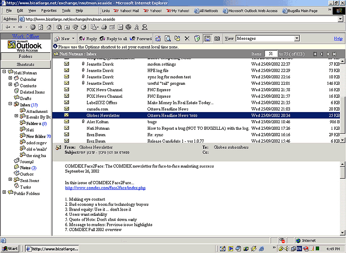Open the New item dropdown arrow
This screenshot has height=253, width=346.
point(73,38)
